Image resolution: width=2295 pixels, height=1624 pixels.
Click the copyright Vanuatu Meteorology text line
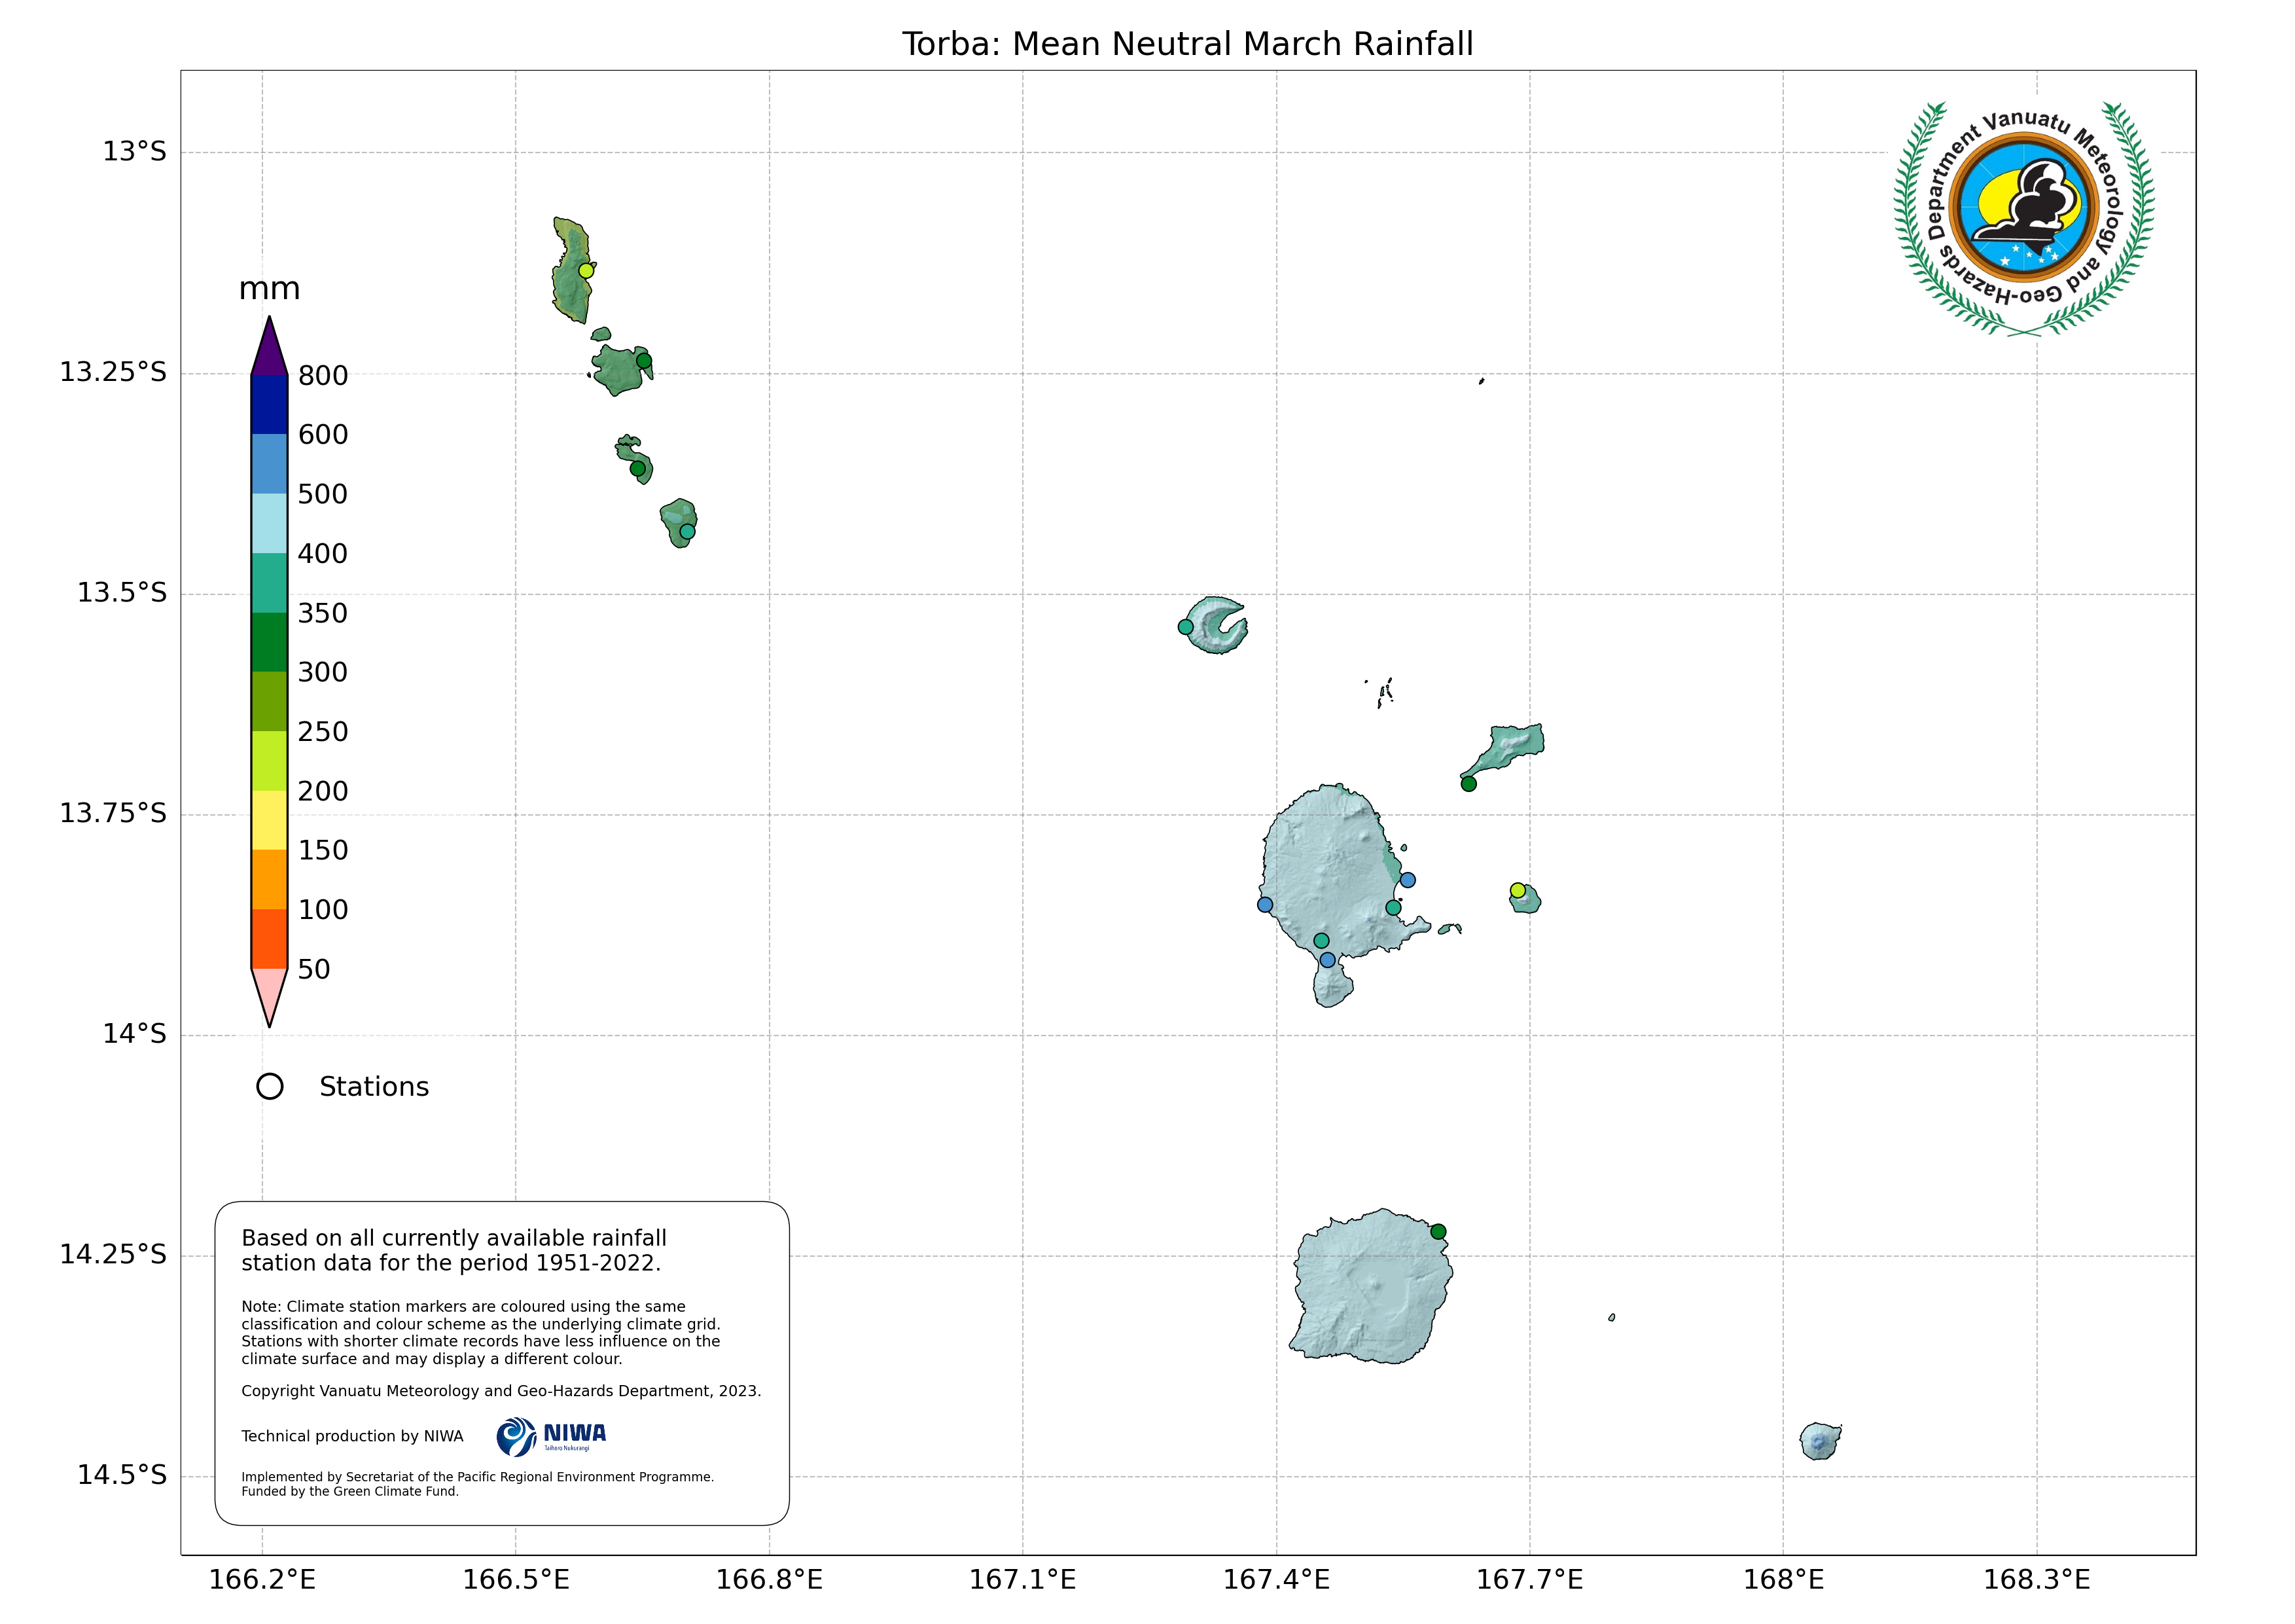pyautogui.click(x=501, y=1391)
